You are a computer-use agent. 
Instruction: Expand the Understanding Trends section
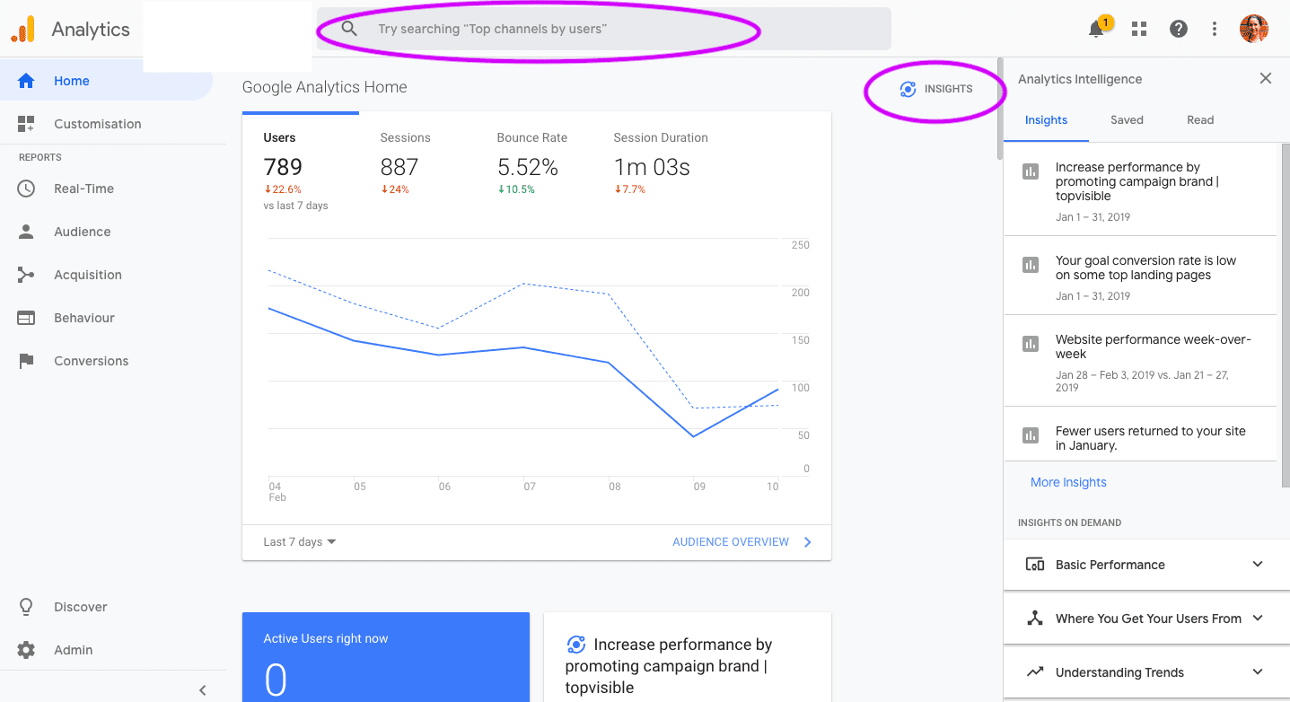click(x=1145, y=672)
